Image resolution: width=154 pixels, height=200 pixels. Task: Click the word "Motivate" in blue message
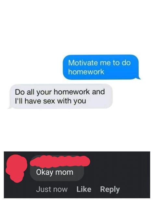pyautogui.click(x=83, y=63)
